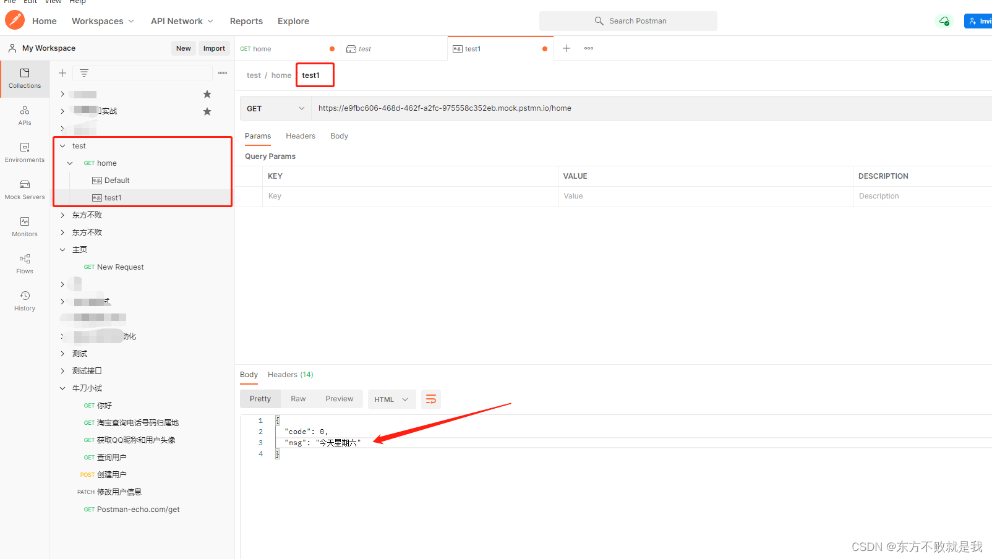The image size is (992, 559).
Task: Open the Collections sidebar panel
Action: [x=24, y=79]
